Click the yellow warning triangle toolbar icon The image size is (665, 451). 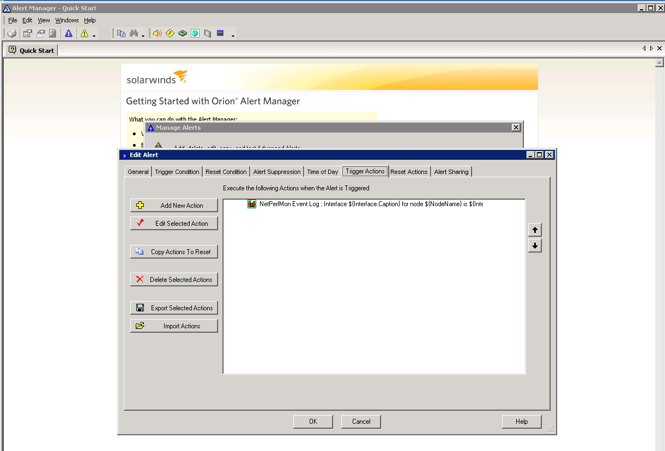pos(84,33)
